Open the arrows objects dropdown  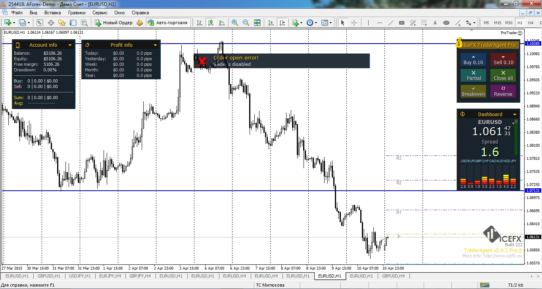click(474, 23)
